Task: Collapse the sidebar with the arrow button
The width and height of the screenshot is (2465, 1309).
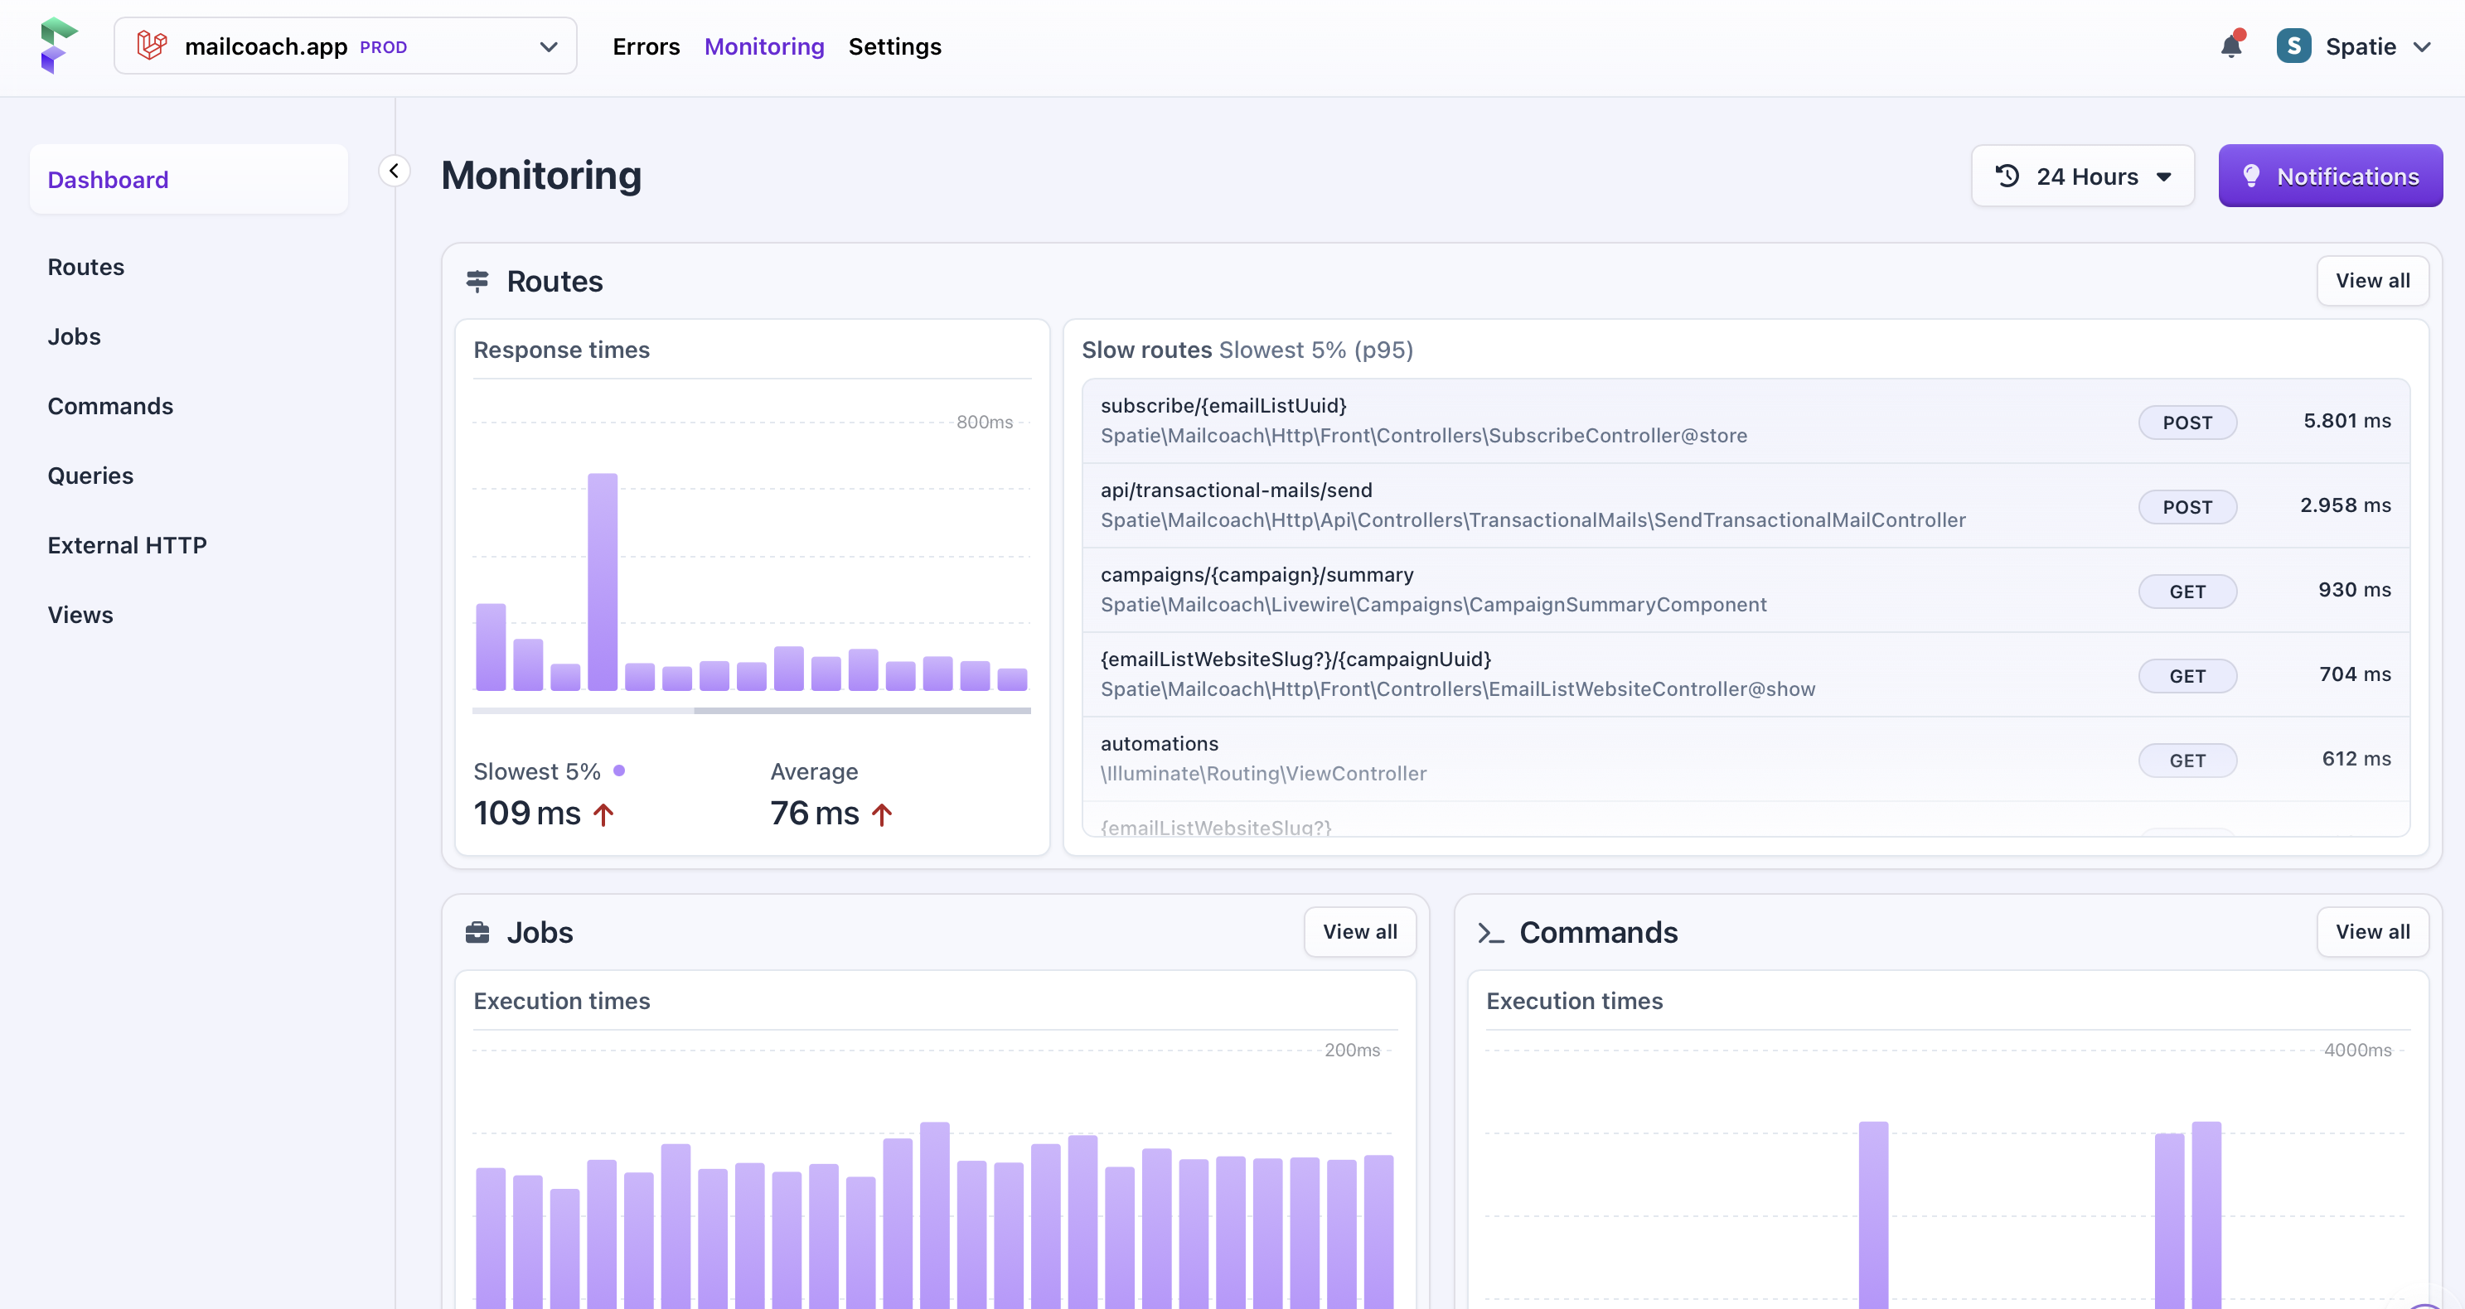Action: click(395, 171)
